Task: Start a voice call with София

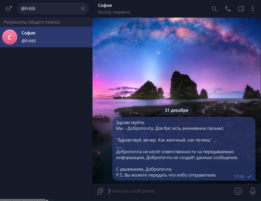Action: coord(228,9)
